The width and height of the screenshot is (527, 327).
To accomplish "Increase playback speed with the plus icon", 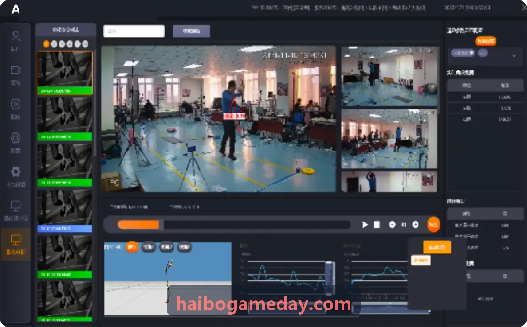I will [415, 225].
